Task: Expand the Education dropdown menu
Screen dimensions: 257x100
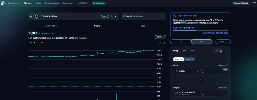Action: (14, 3)
